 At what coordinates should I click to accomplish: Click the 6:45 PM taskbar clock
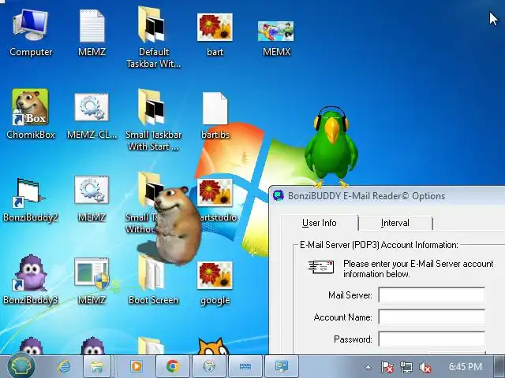point(465,367)
